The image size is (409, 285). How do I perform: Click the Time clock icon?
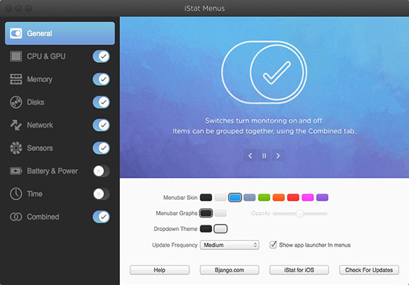[x=16, y=194]
